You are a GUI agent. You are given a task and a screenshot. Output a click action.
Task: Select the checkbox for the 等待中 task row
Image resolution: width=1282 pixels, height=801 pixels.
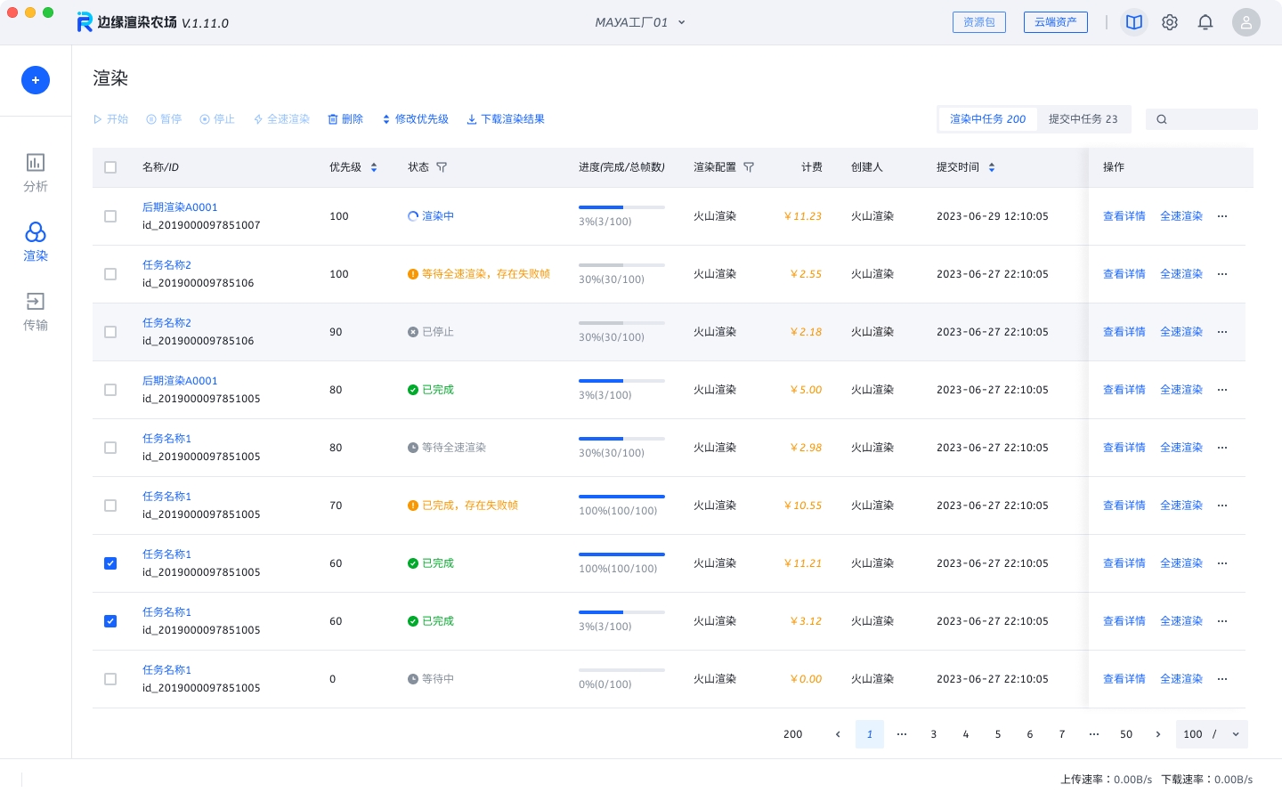[110, 679]
